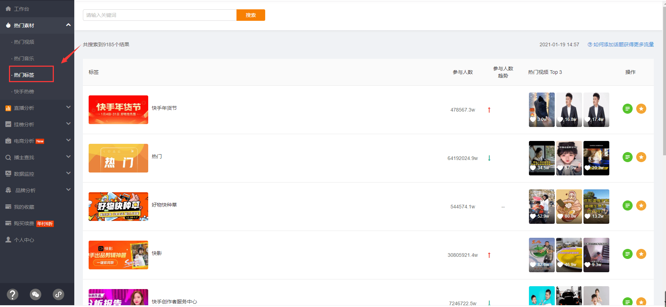Screen dimensions: 666x307
Task: Open 热门视频 submenu item
Action: pos(24,42)
